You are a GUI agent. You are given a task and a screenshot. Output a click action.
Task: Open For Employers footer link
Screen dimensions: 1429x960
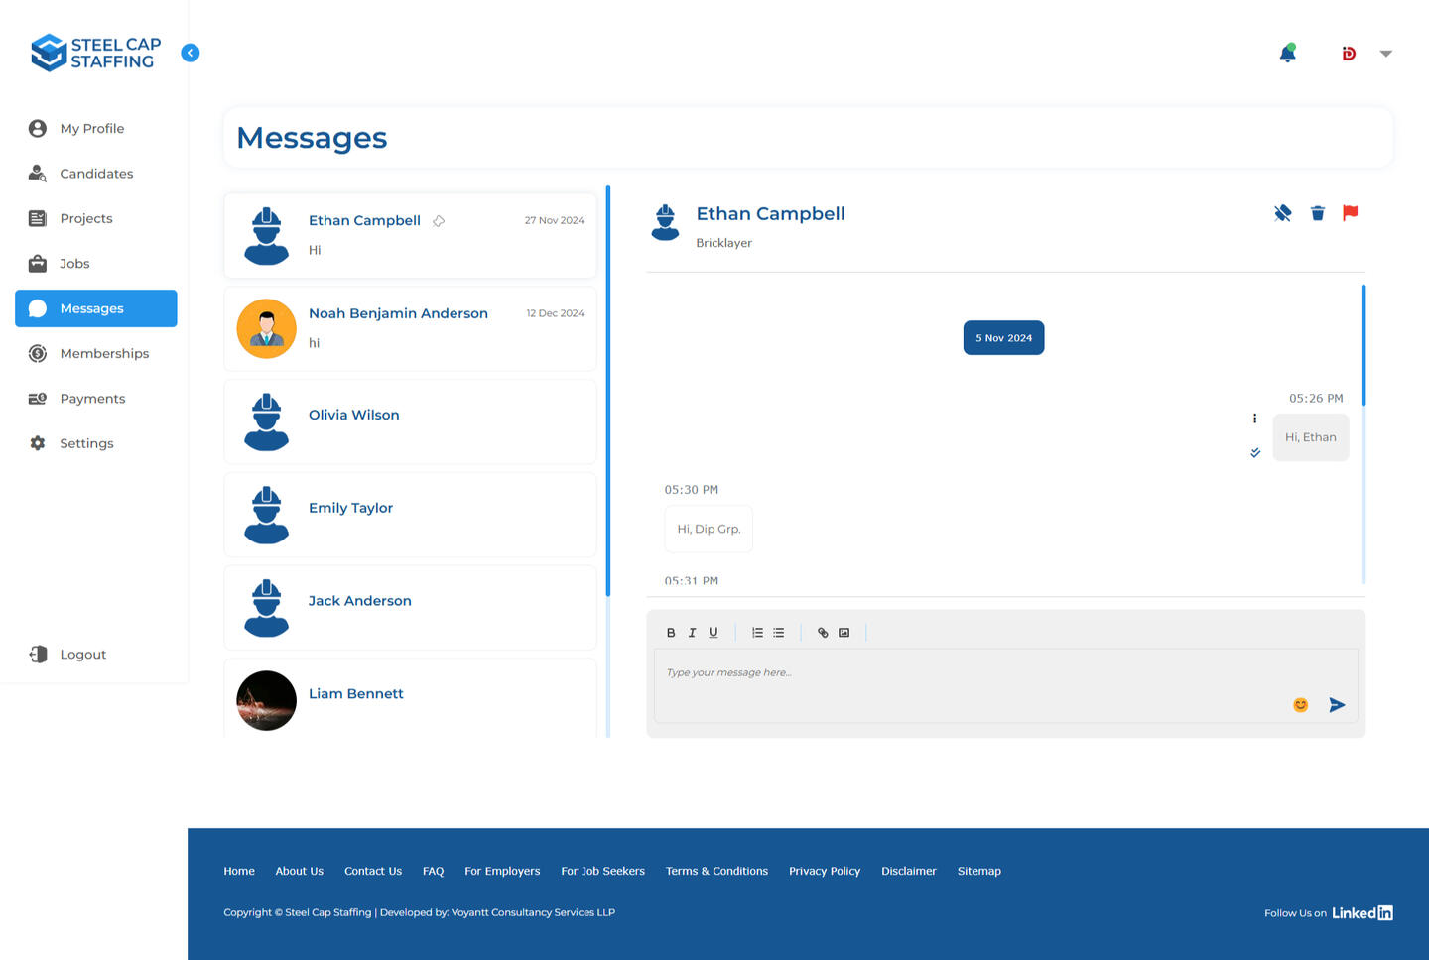coord(502,871)
